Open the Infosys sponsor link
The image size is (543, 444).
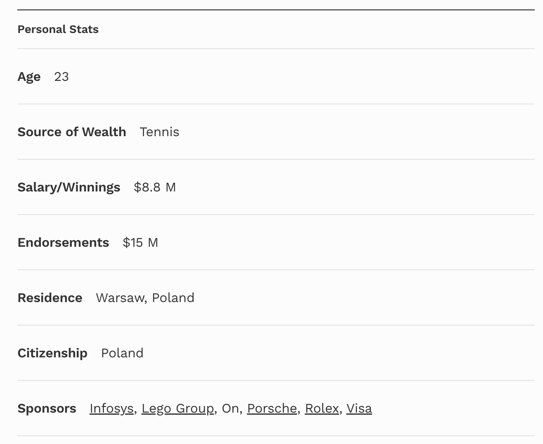pyautogui.click(x=111, y=409)
